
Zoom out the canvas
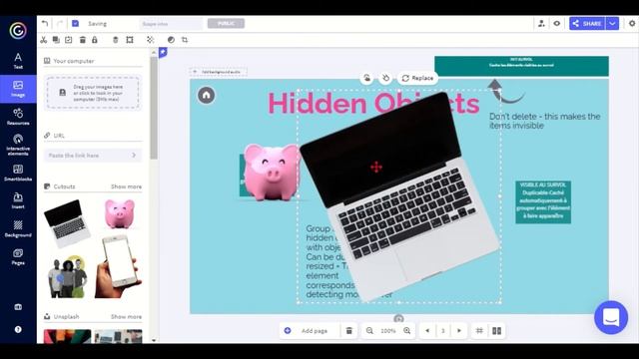369,331
